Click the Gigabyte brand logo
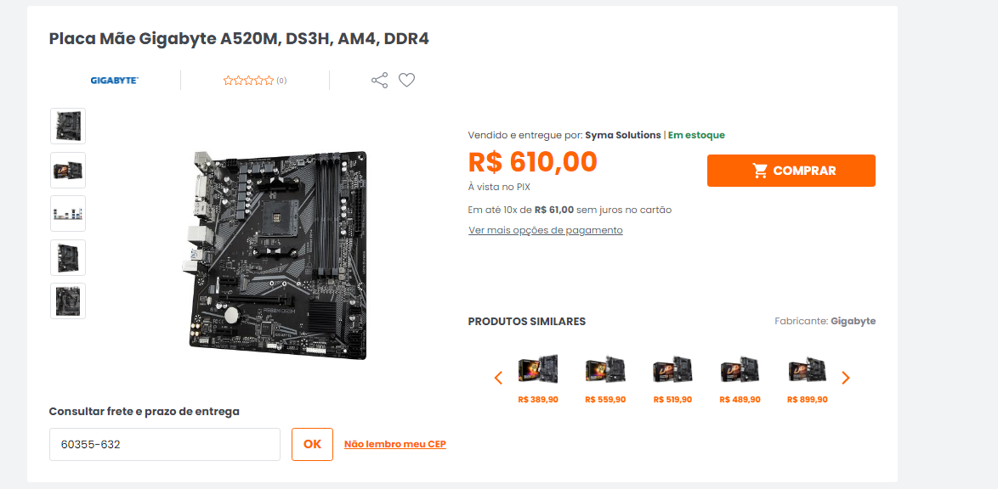Image resolution: width=998 pixels, height=489 pixels. point(115,81)
